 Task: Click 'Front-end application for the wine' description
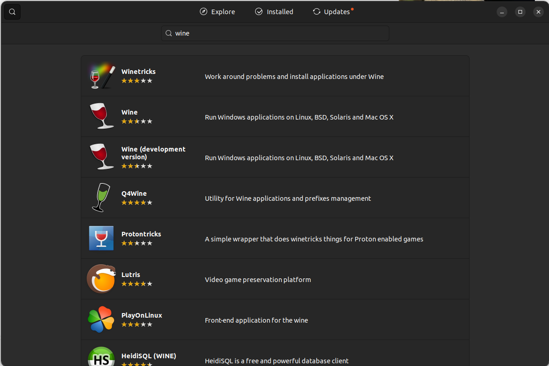[256, 320]
